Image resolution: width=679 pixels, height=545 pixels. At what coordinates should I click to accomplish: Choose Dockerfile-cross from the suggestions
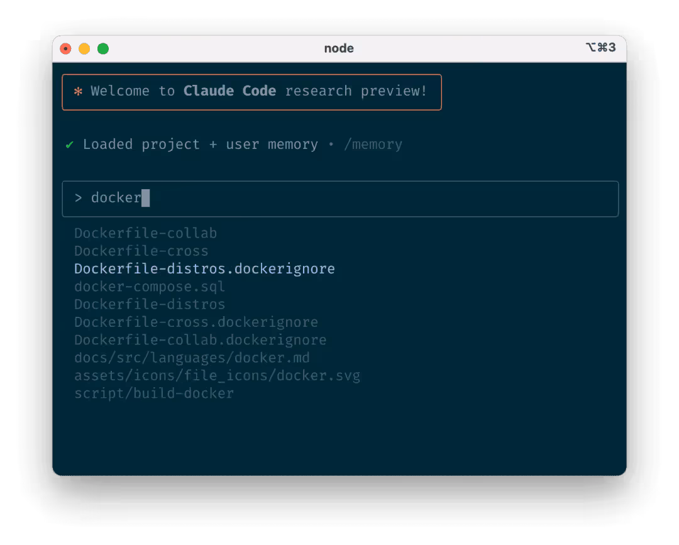click(x=141, y=251)
